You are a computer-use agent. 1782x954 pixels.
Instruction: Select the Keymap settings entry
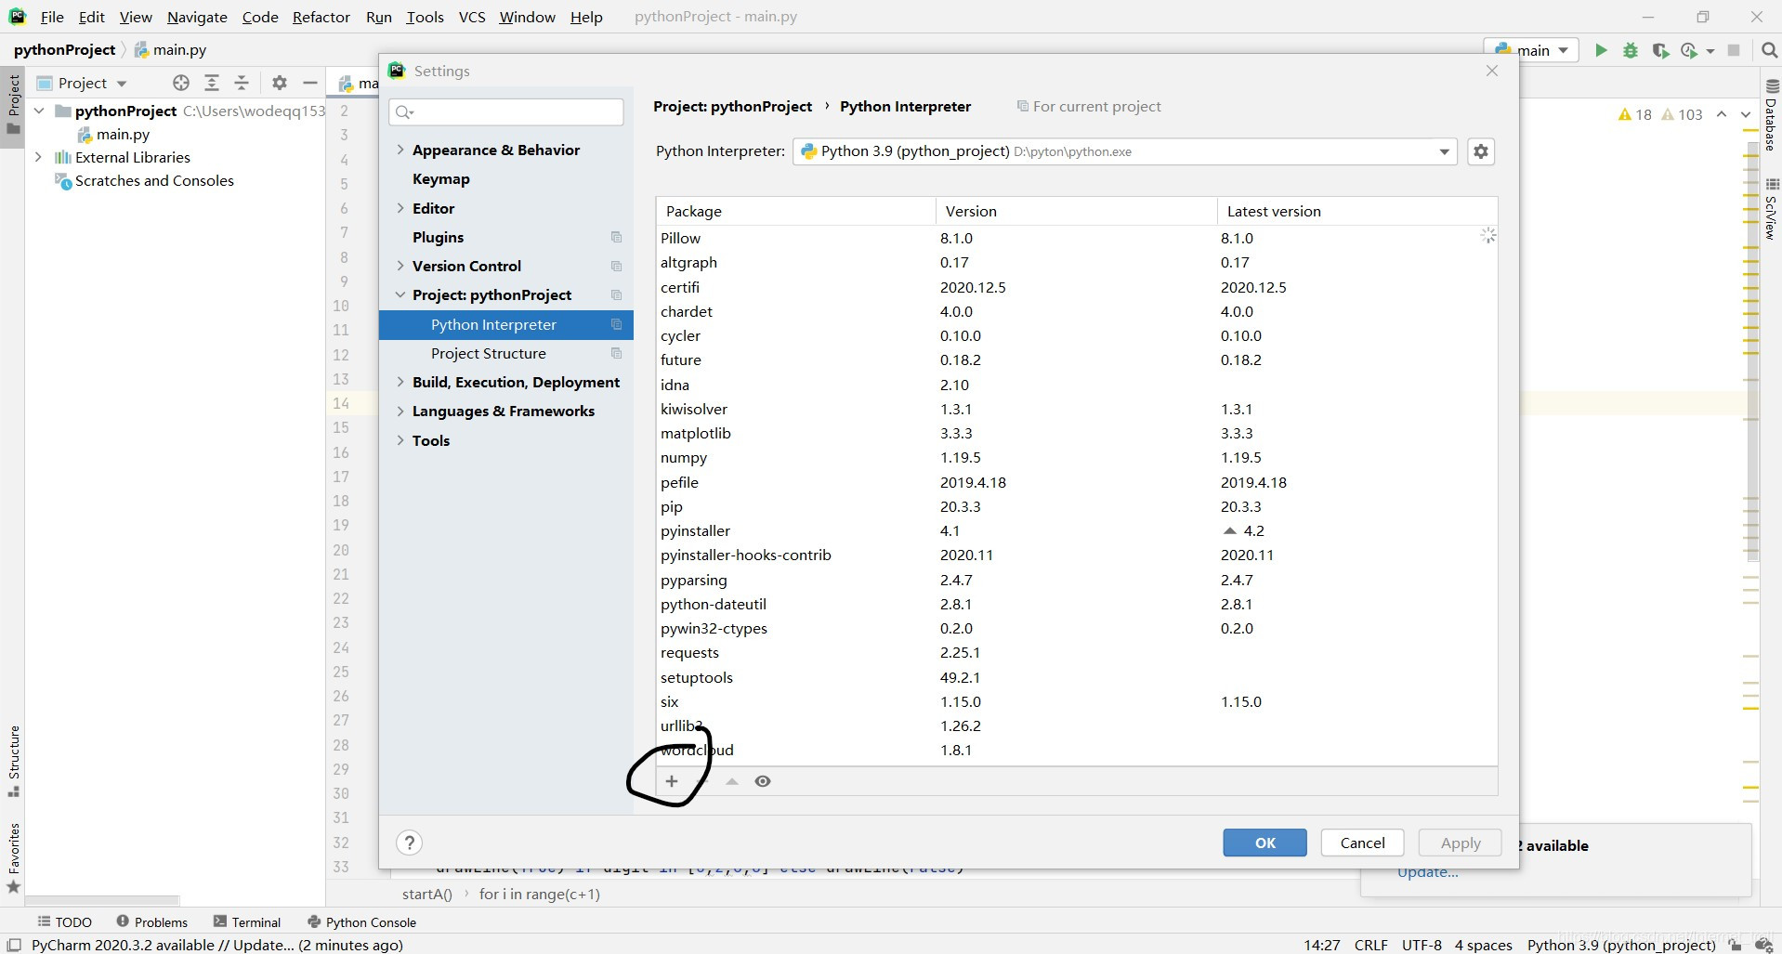click(441, 178)
